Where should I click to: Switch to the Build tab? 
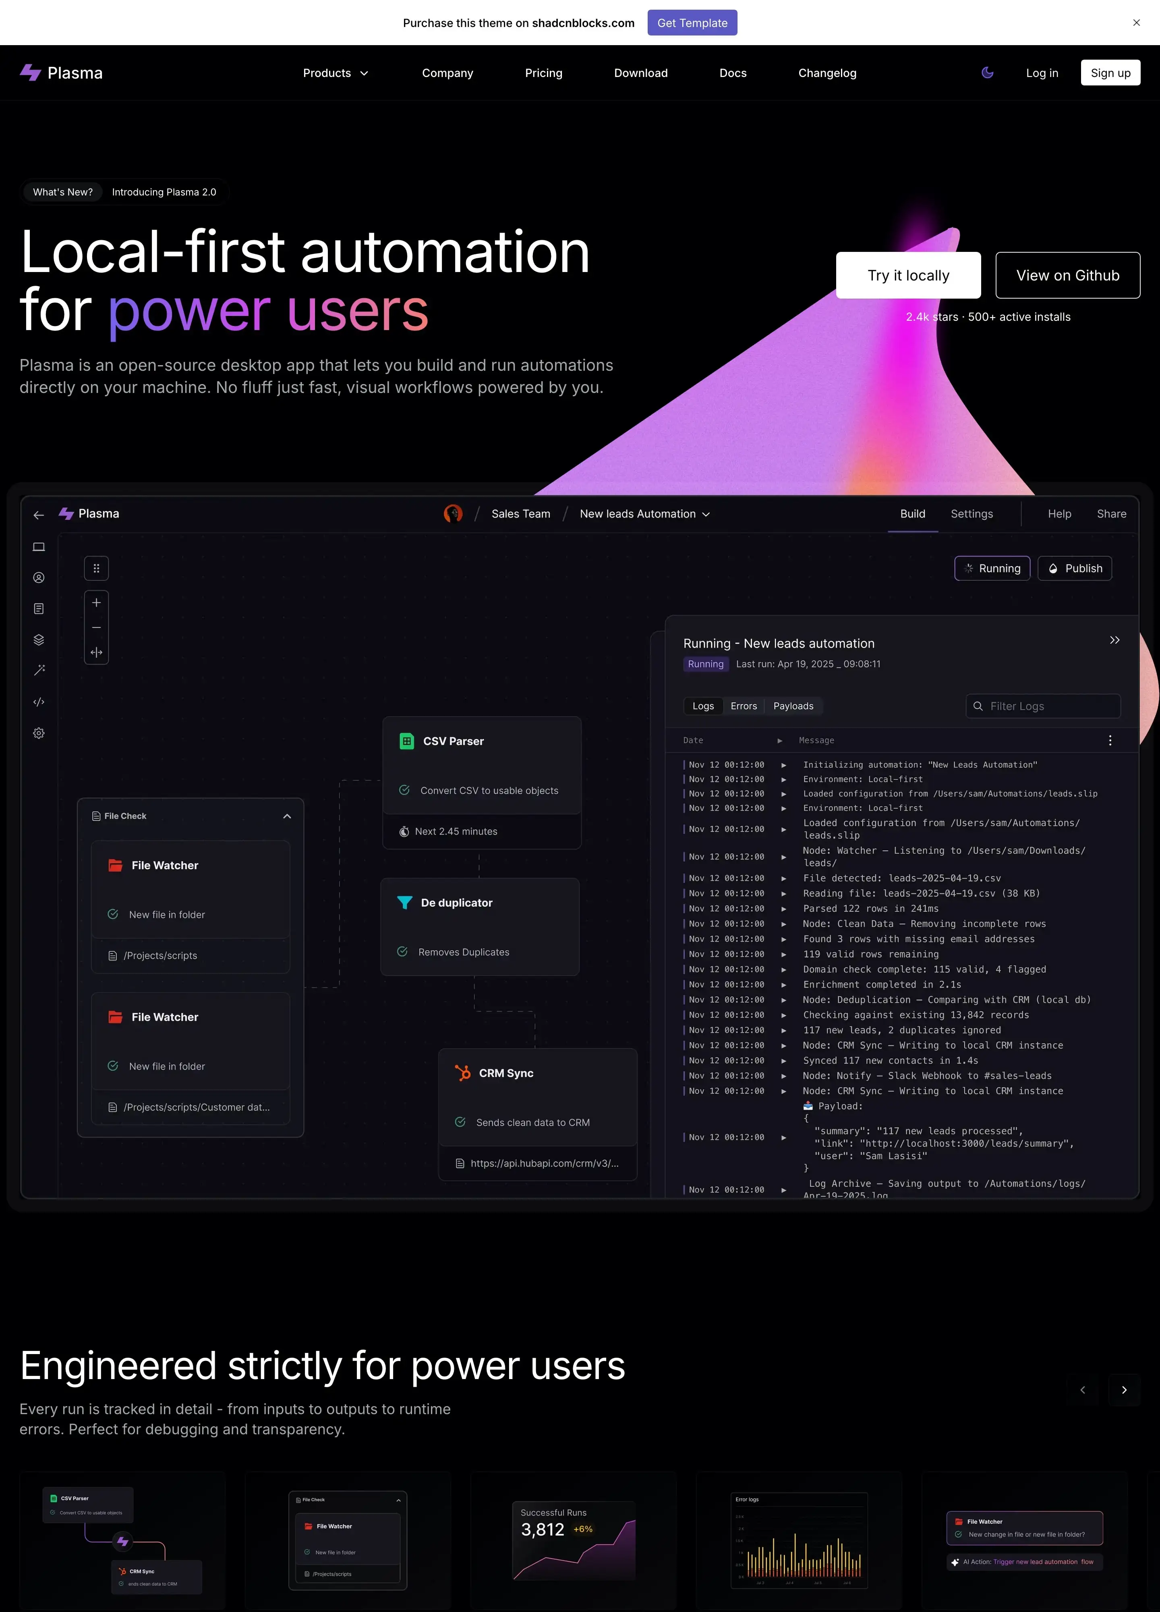point(912,514)
